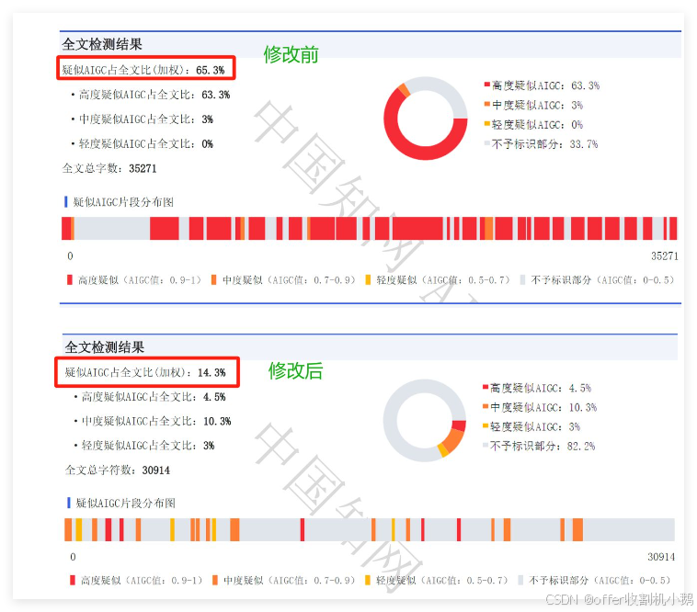
Task: Click the mostly grey donut chart of the 14.3% report
Action: tap(425, 420)
